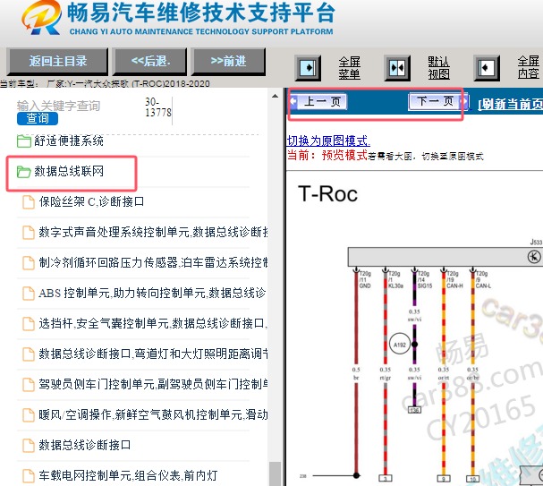Click the 下一页 next page button

[438, 101]
